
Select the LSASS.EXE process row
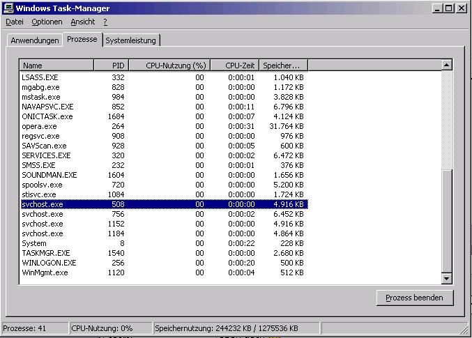click(x=164, y=77)
